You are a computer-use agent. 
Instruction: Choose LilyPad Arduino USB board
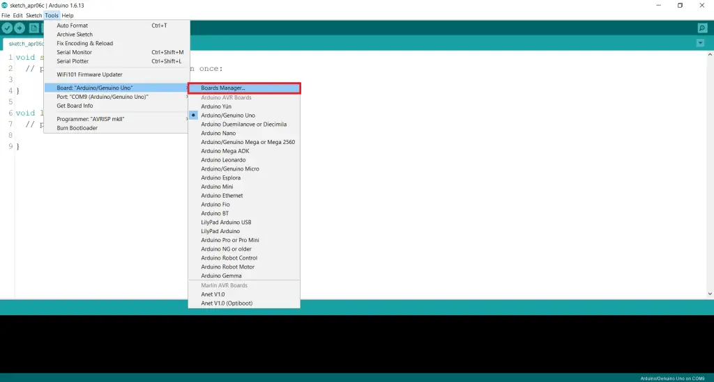(x=245, y=222)
